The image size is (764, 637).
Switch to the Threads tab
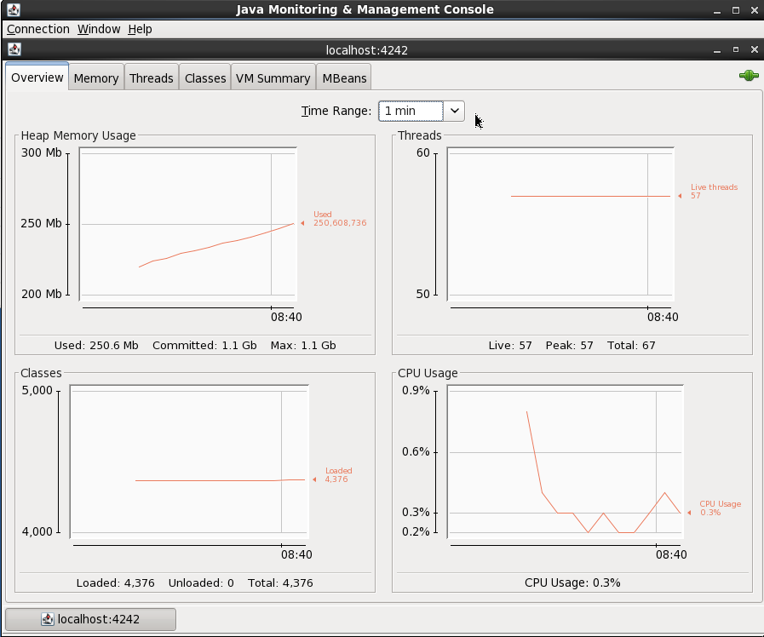(x=152, y=78)
